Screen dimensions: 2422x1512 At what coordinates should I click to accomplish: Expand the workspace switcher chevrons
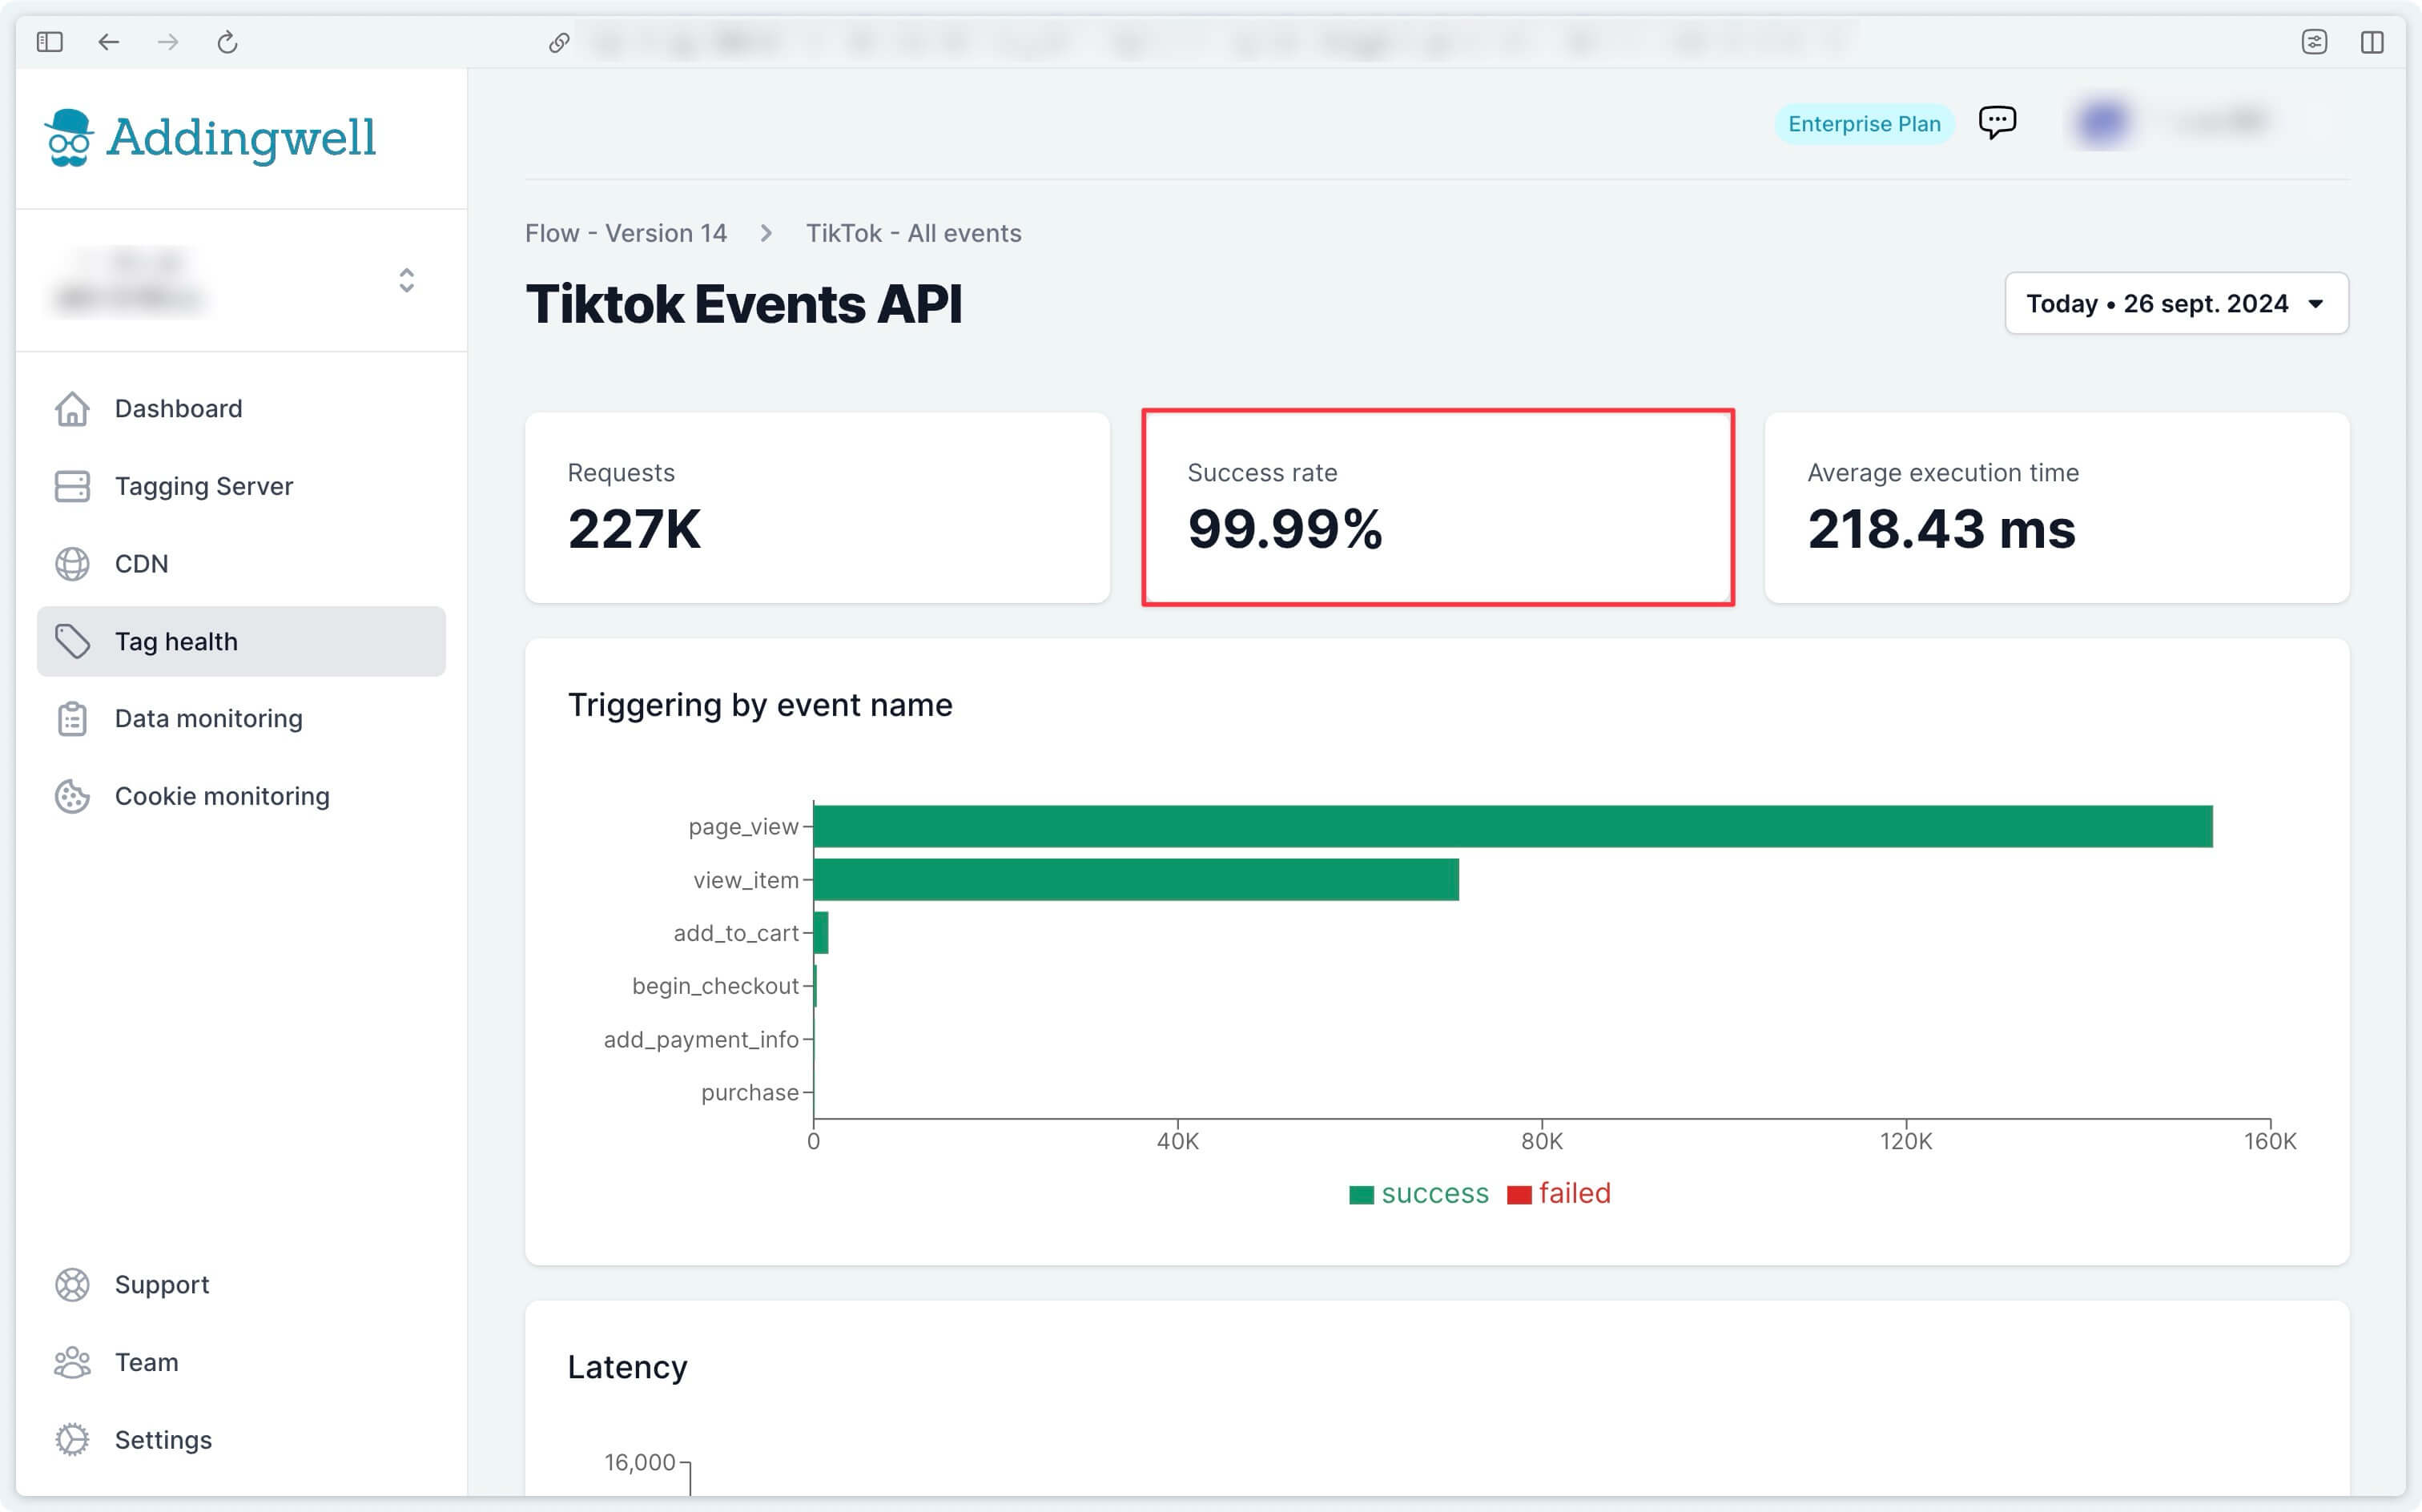click(406, 280)
